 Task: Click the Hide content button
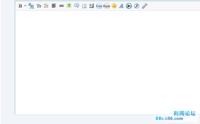pos(107,6)
